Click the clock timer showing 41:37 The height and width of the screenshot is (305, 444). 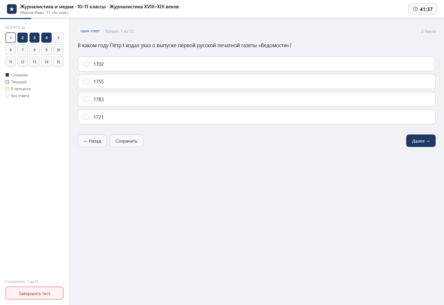423,9
